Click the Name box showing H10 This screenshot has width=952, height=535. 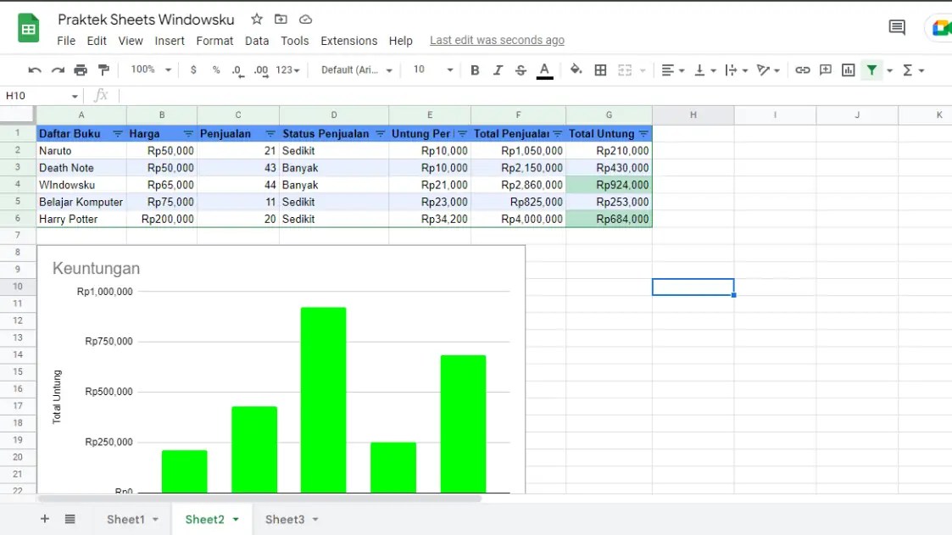pos(42,95)
